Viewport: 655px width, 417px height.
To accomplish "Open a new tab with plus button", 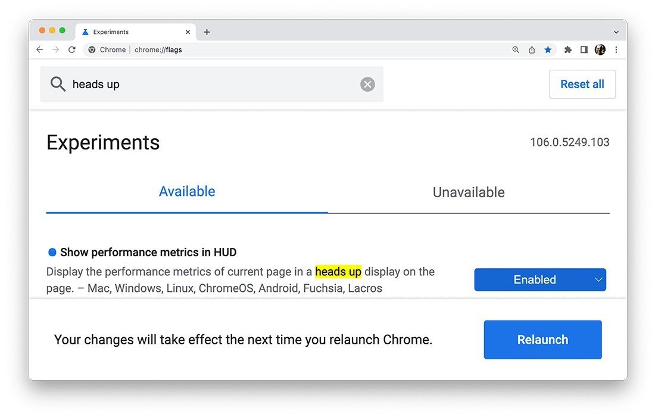I will click(x=207, y=32).
